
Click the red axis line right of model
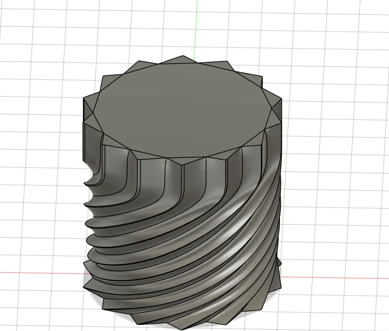[x=335, y=277]
